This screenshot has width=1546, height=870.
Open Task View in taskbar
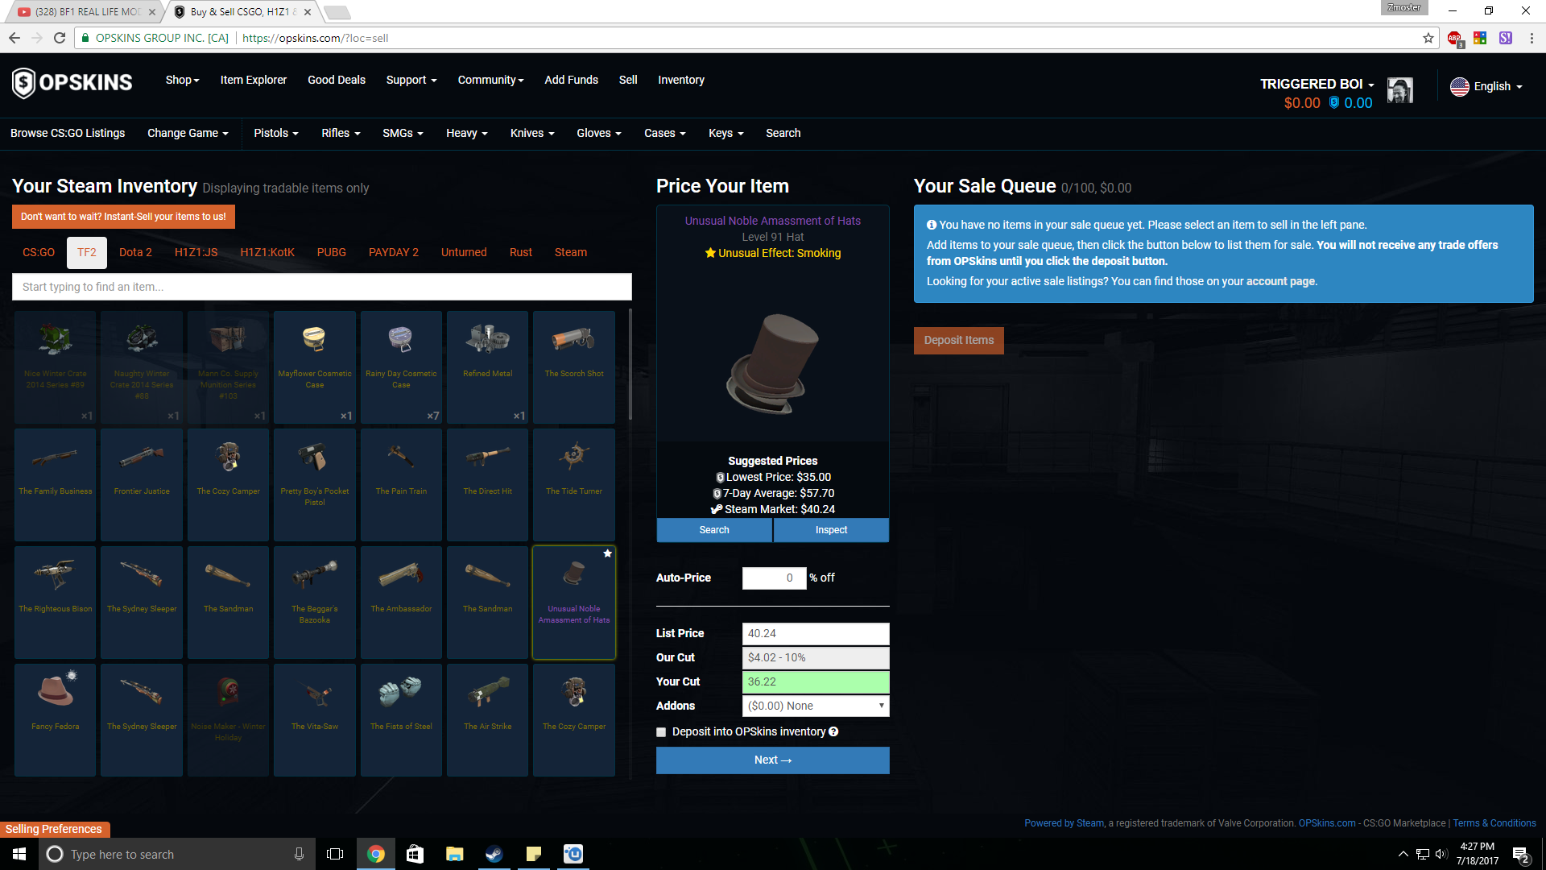335,854
